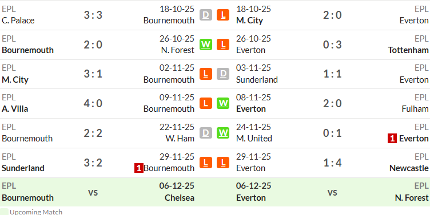Open the 0 : 3 Everton vs Tottenham score

click(x=332, y=44)
